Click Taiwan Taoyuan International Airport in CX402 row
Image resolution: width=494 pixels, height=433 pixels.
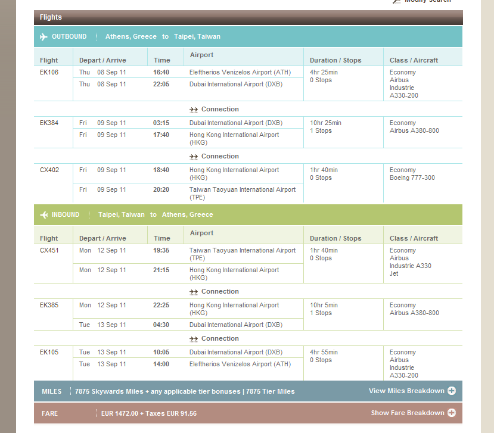(x=243, y=194)
